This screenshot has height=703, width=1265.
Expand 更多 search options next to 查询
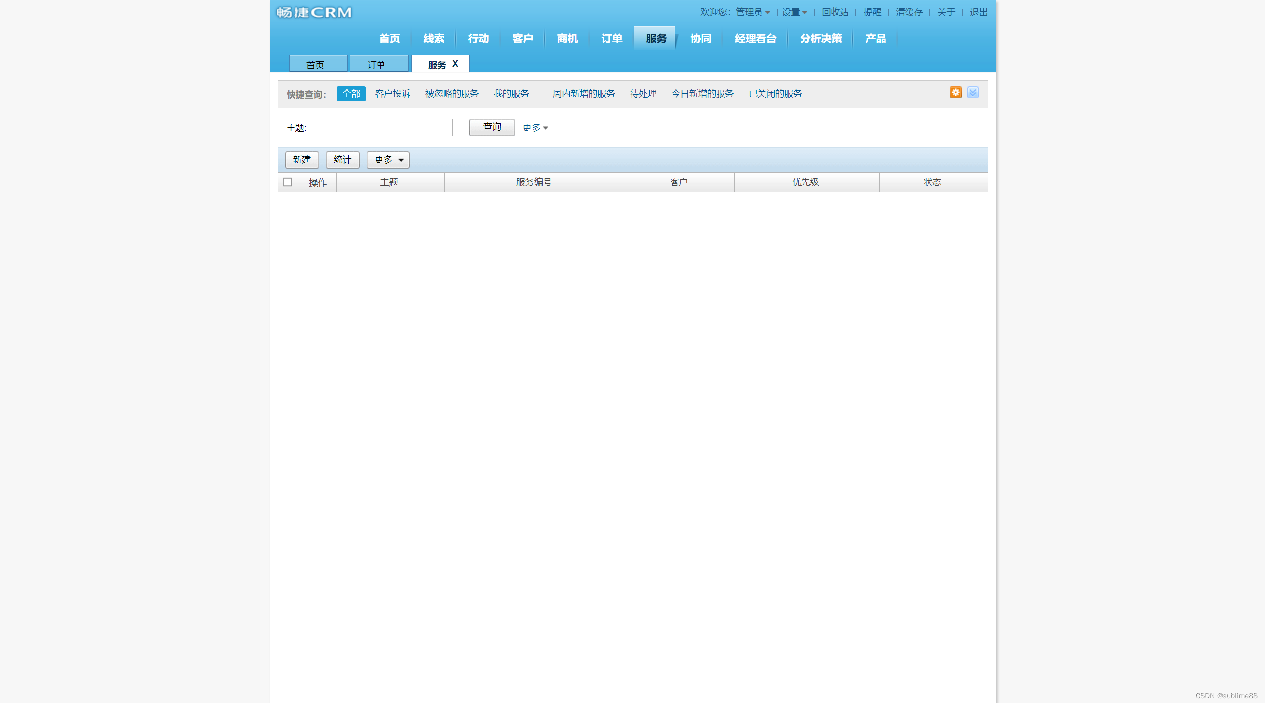(x=535, y=128)
